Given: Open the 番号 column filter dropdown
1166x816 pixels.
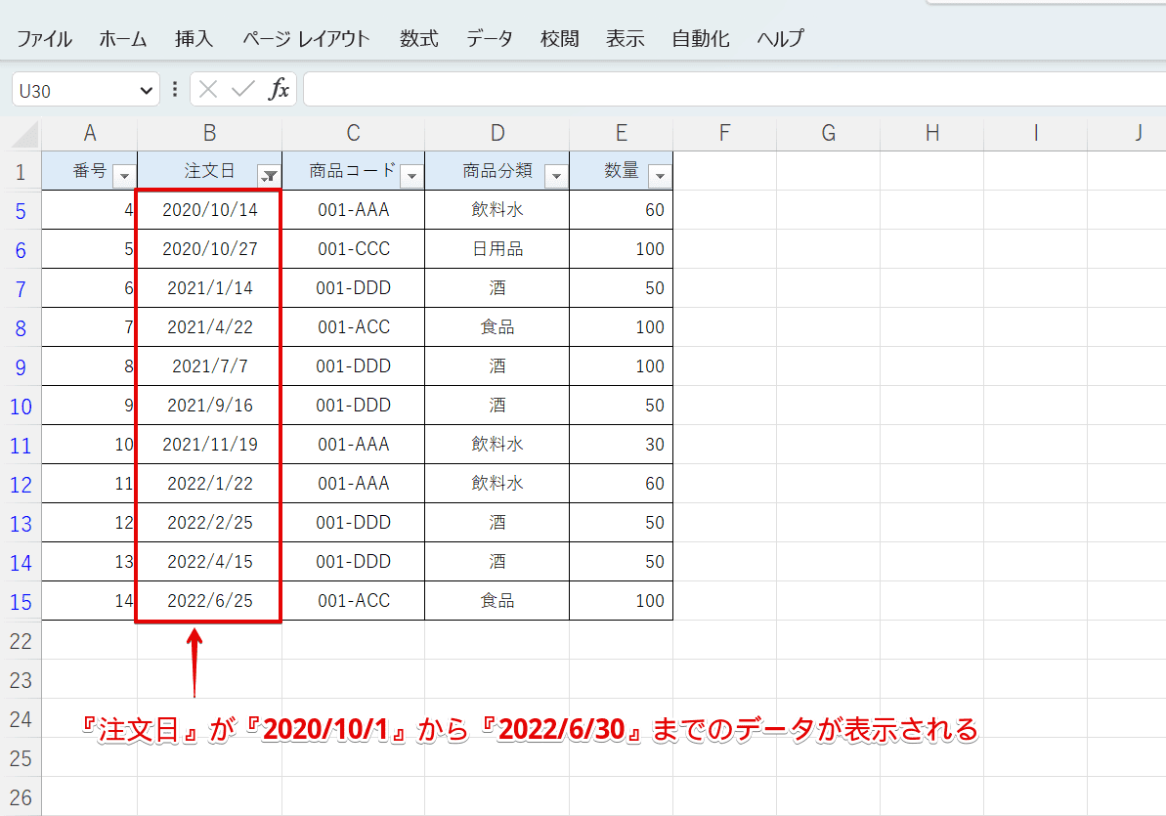Looking at the screenshot, I should (x=124, y=176).
